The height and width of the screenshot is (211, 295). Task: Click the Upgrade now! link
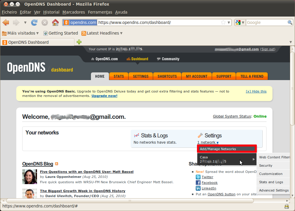pos(105,96)
